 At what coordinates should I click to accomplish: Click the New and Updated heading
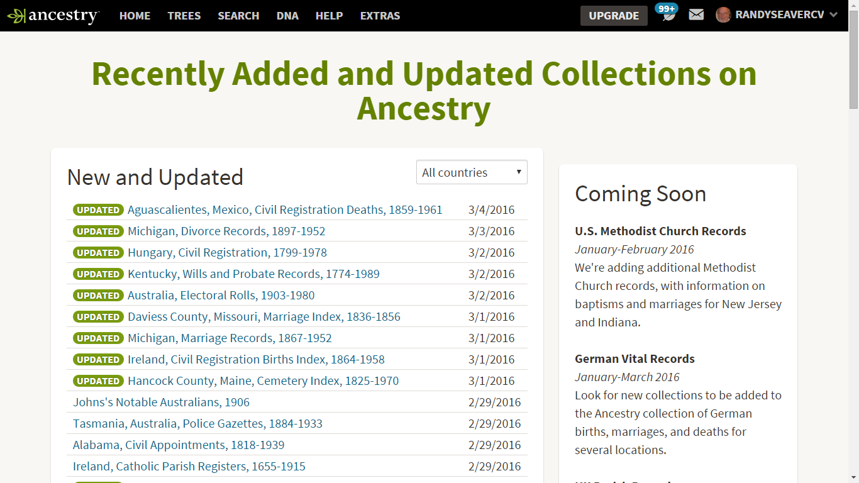[x=155, y=177]
